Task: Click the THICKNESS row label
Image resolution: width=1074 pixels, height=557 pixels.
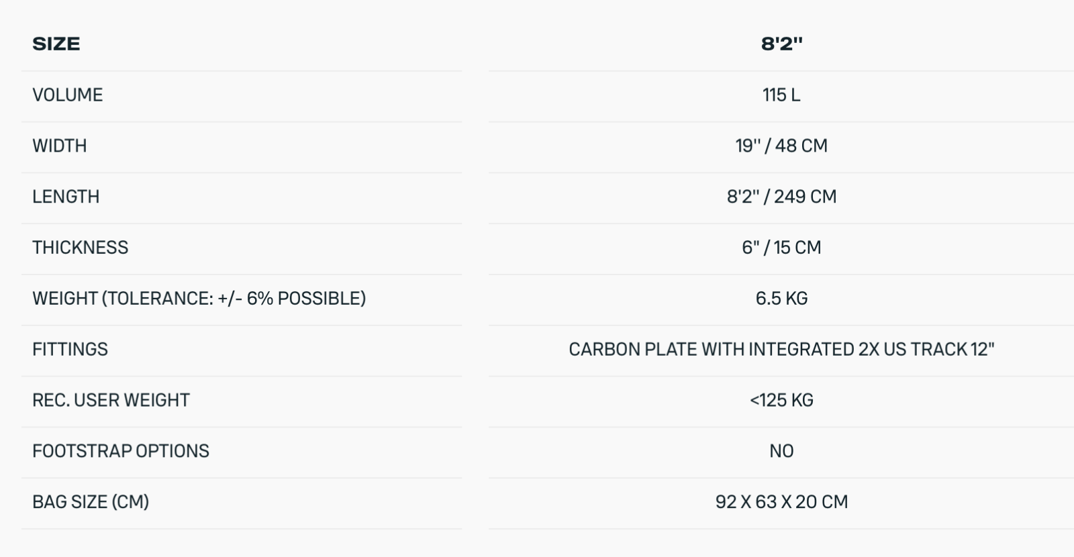Action: click(x=81, y=248)
